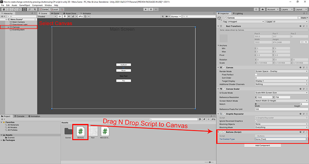Open the Buttons script asset
The height and width of the screenshot is (164, 309).
(x=80, y=132)
